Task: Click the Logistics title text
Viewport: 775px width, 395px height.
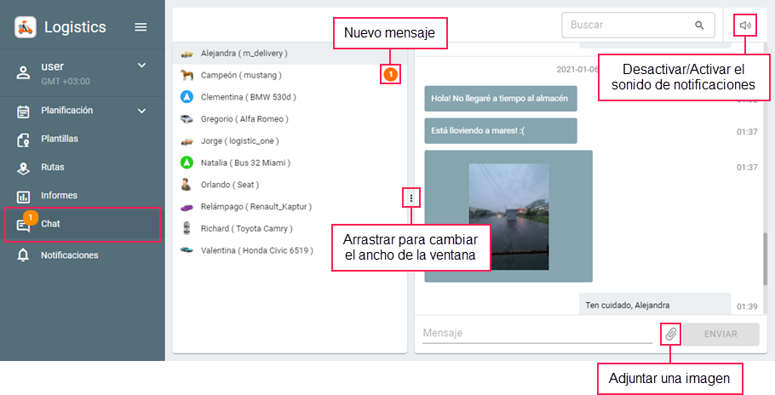Action: pos(75,27)
